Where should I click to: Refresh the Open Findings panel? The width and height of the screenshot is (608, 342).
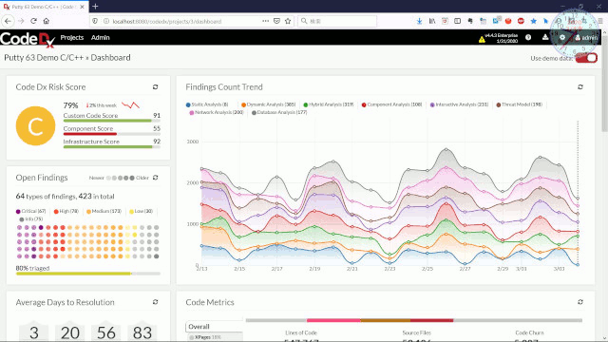(x=155, y=178)
